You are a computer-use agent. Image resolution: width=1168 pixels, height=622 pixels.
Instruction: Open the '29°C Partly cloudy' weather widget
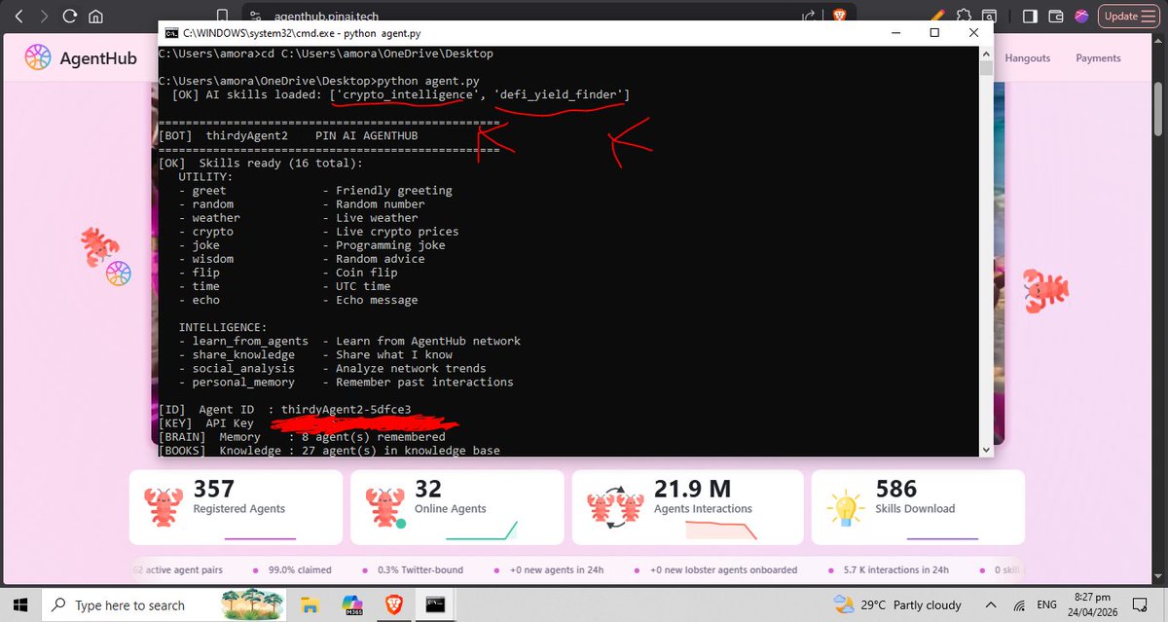click(898, 605)
